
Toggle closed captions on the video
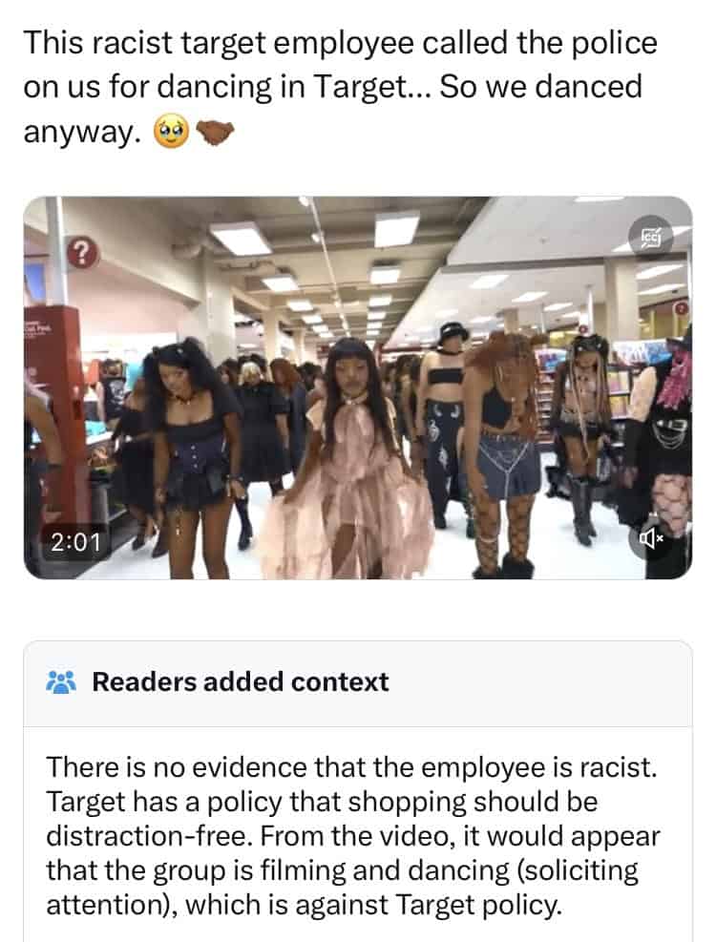[x=650, y=237]
